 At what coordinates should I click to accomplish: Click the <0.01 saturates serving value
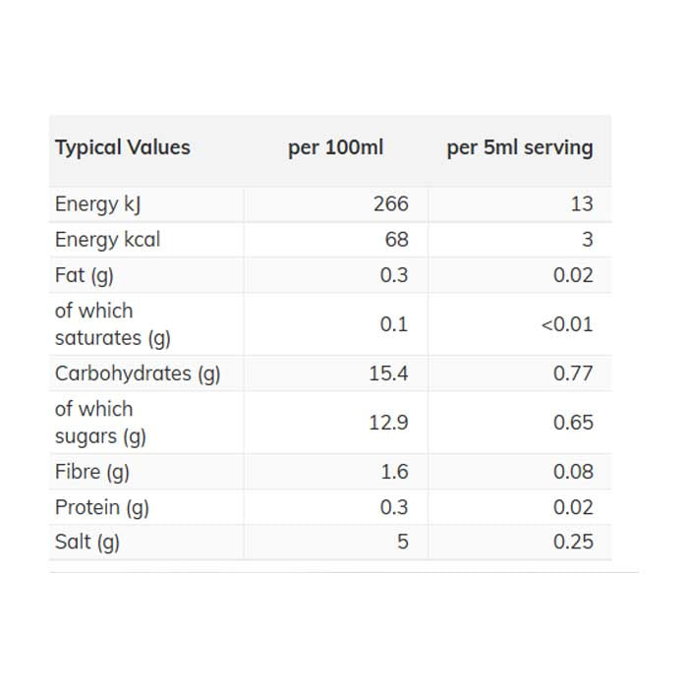(567, 324)
